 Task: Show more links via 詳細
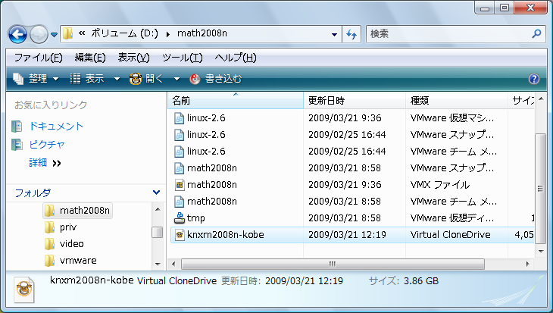click(x=45, y=163)
